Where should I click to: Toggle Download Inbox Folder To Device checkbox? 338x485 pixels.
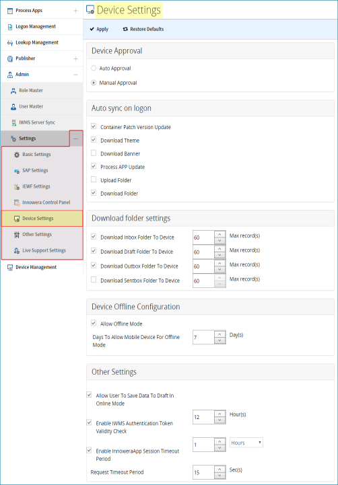point(94,237)
